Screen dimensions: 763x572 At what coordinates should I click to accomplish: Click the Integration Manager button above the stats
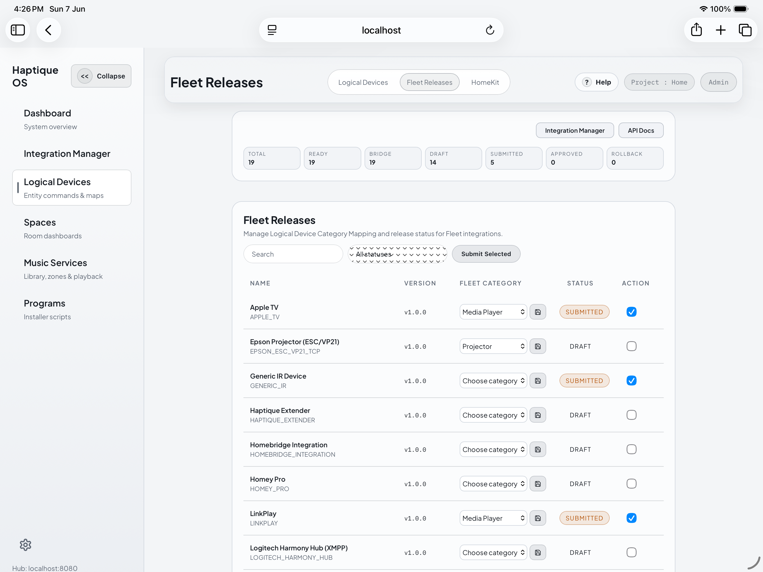(575, 131)
